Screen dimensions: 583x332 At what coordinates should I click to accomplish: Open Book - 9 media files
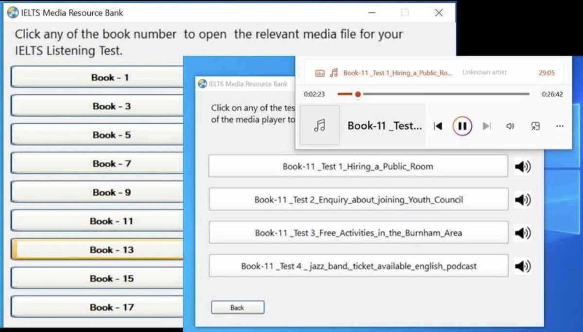97,192
